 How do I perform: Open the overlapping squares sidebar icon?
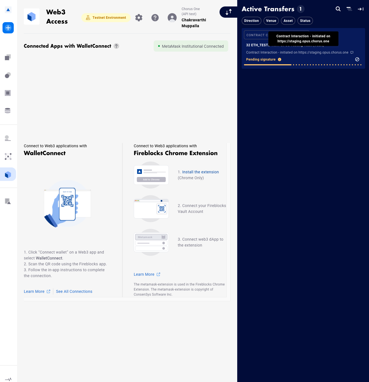pyautogui.click(x=8, y=57)
